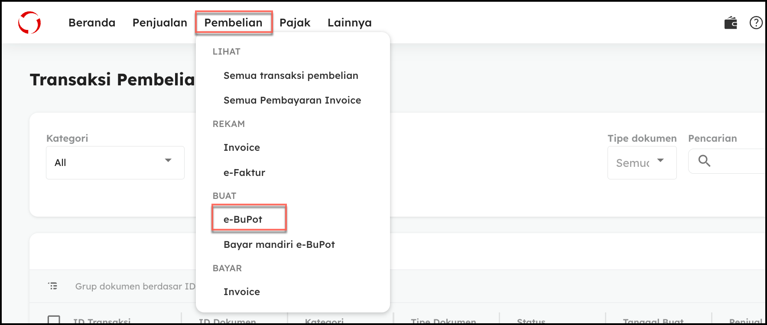Choose e-Faktur menu entry
This screenshot has height=325, width=767.
click(244, 172)
